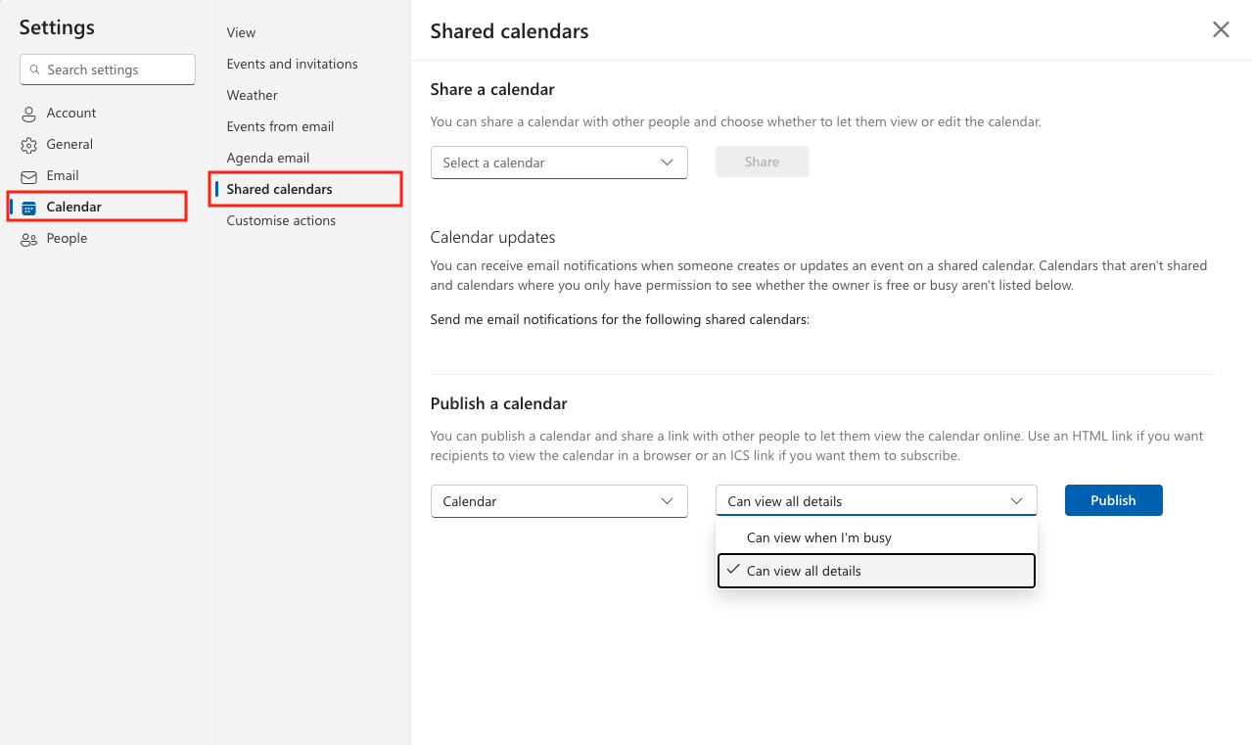Collapse the Can view all details dropdown
The image size is (1252, 745).
click(876, 501)
